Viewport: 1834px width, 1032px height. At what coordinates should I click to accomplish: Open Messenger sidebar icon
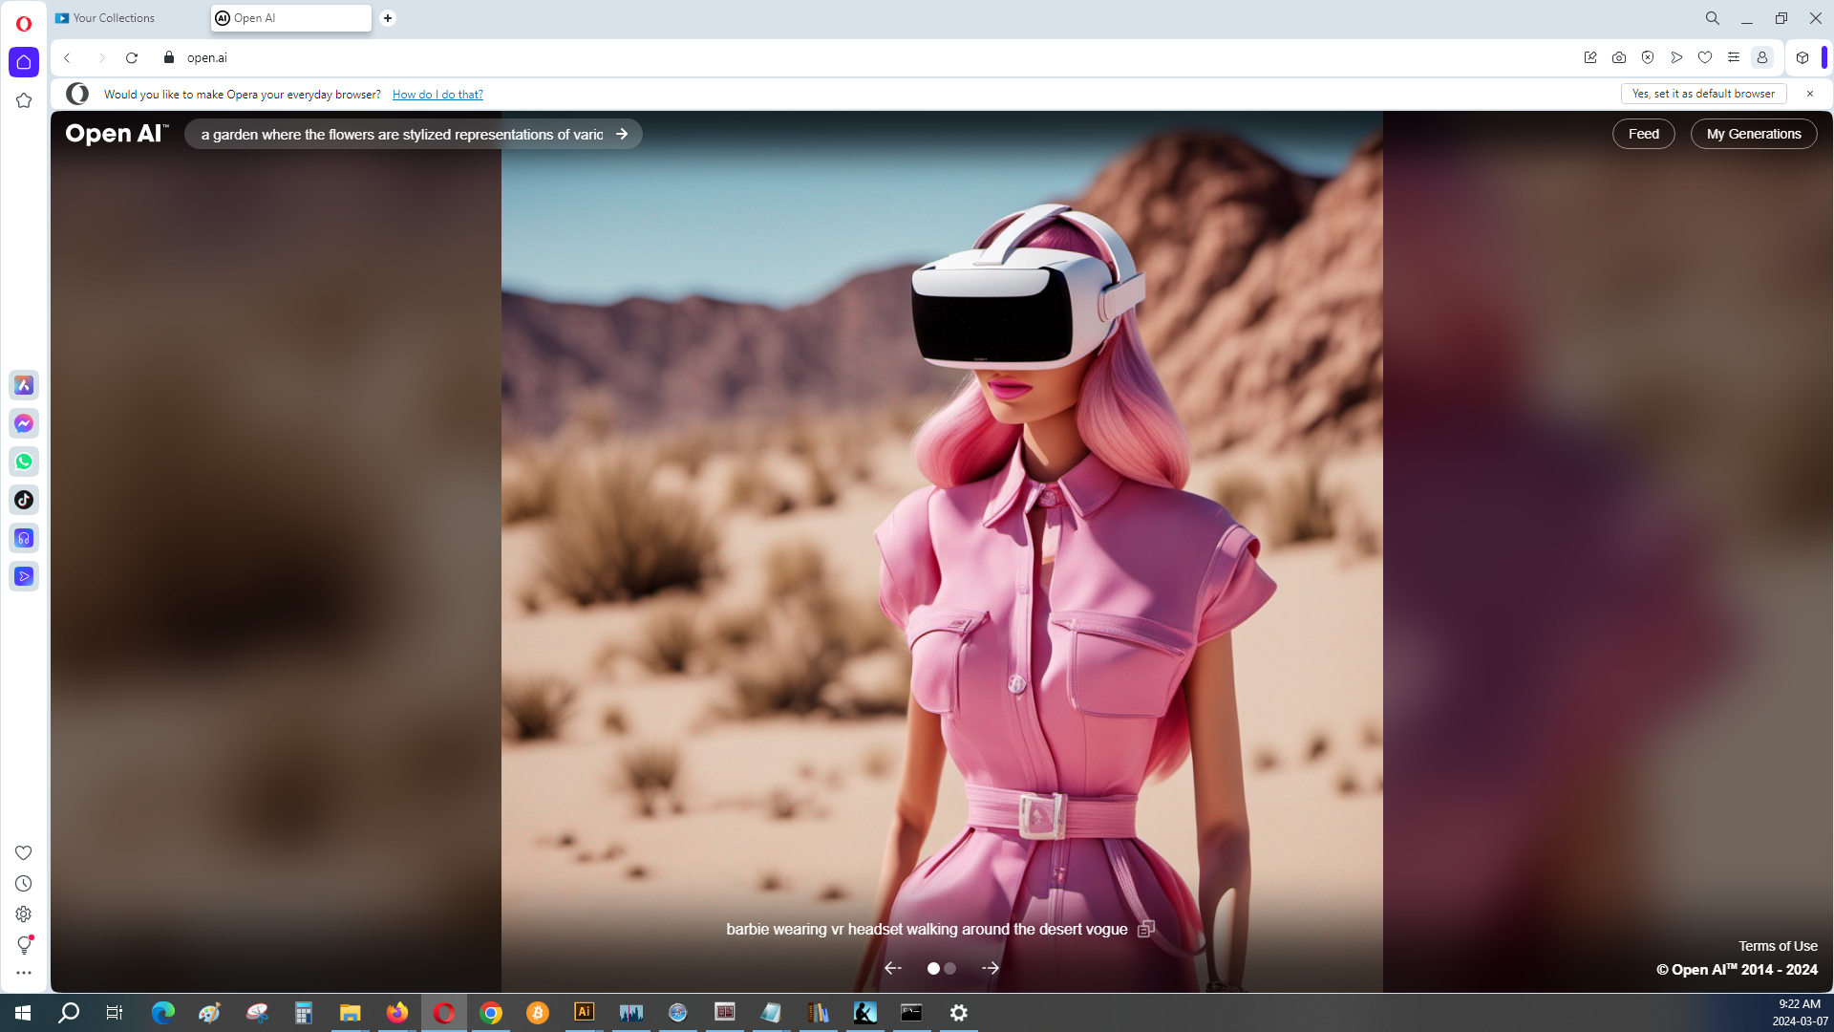coord(24,423)
